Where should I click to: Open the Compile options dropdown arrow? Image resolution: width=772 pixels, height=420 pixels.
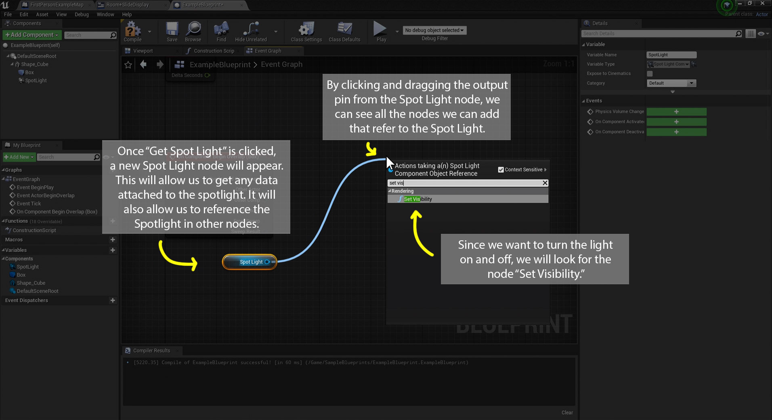[149, 31]
